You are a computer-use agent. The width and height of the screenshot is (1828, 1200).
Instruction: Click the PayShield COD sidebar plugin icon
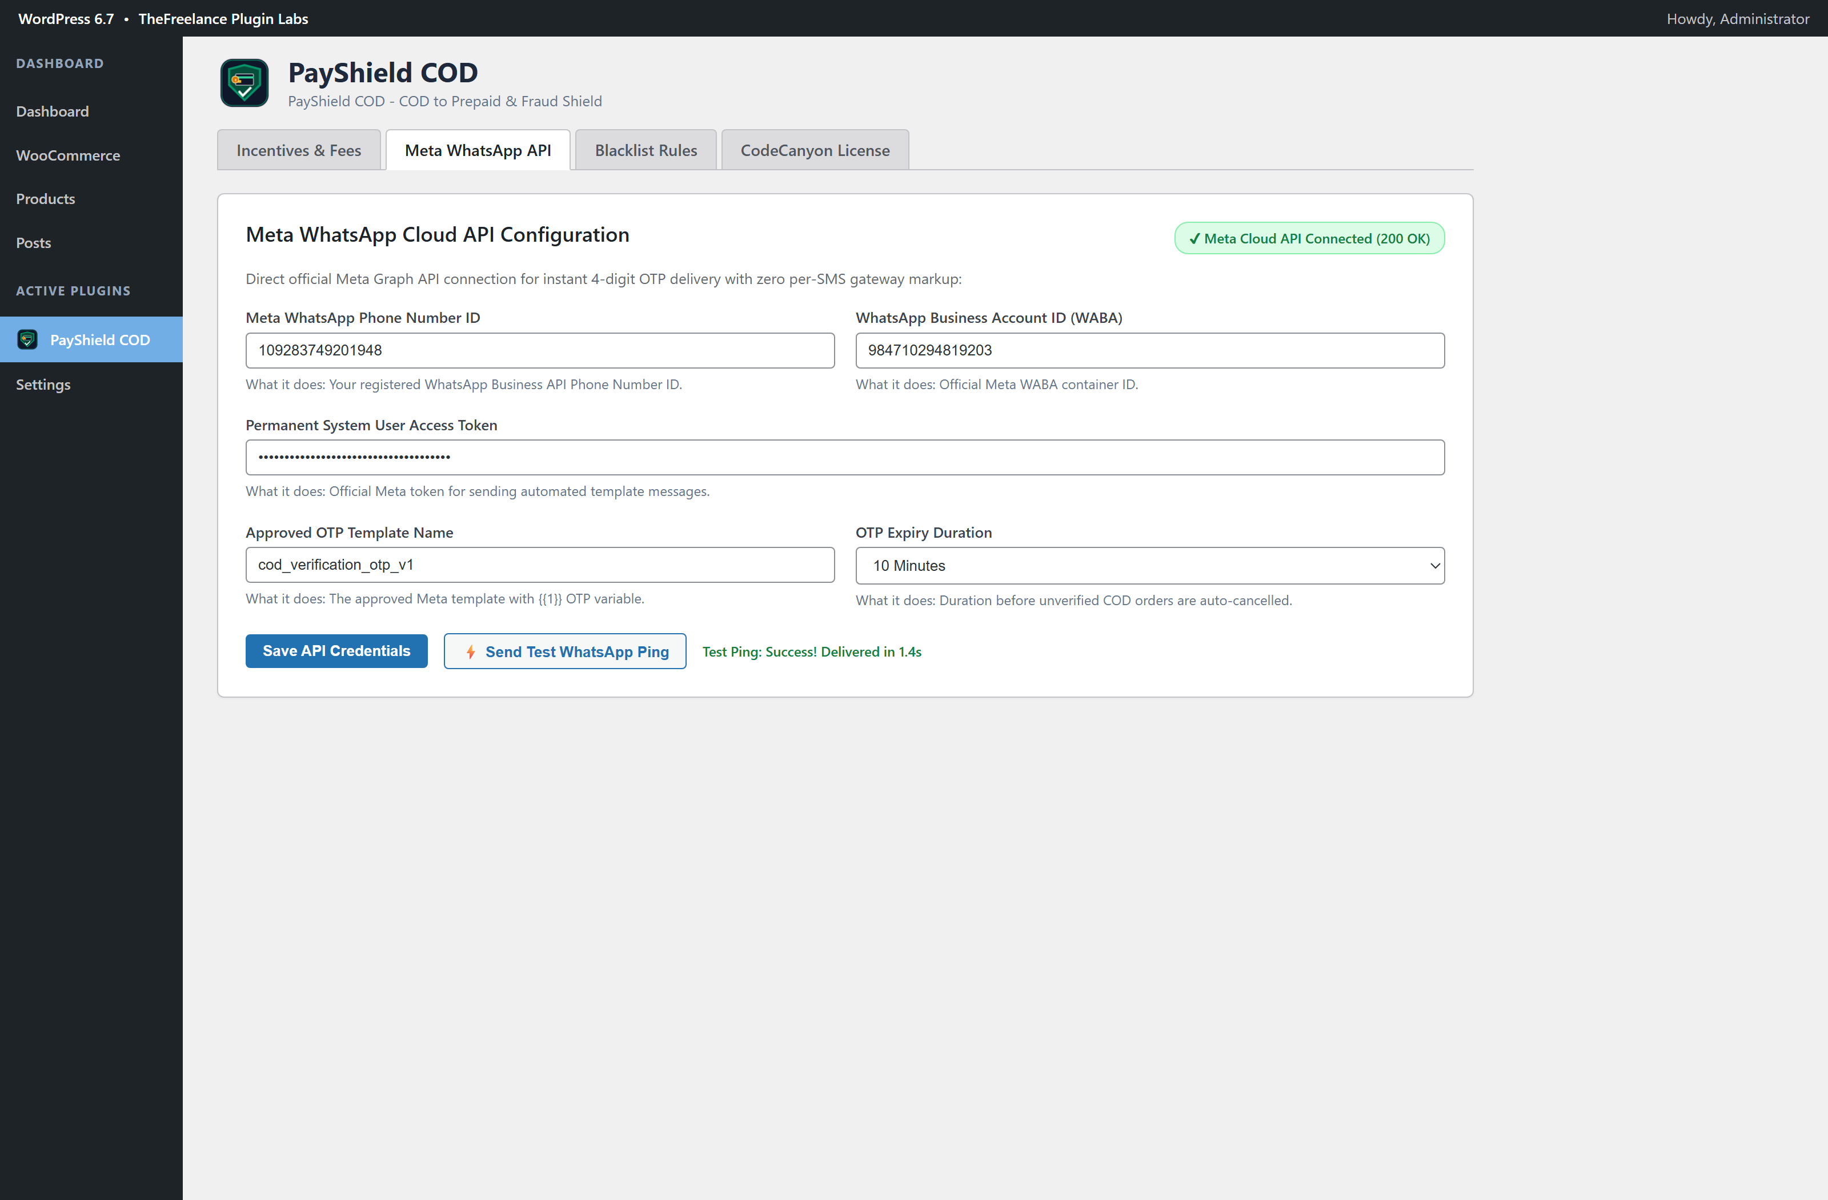click(27, 339)
